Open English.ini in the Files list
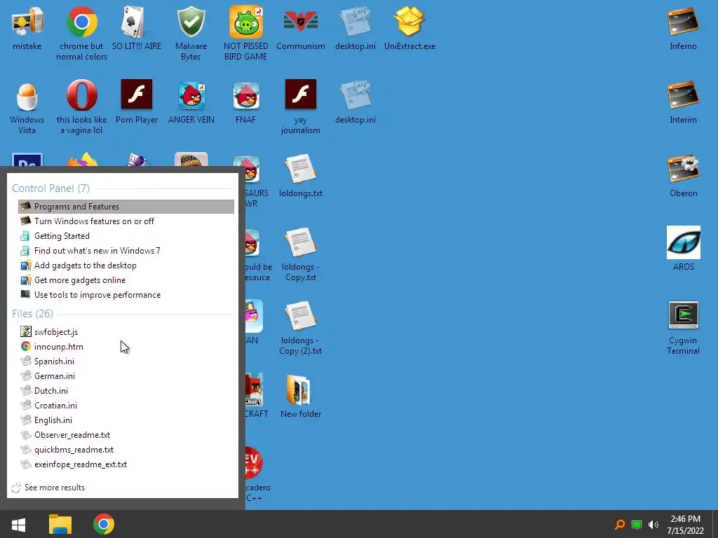 pyautogui.click(x=126, y=420)
